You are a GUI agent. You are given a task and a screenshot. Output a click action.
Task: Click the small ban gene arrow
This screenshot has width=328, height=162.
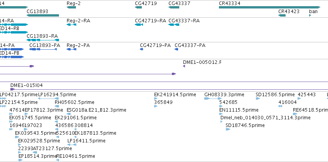coord(310,15)
